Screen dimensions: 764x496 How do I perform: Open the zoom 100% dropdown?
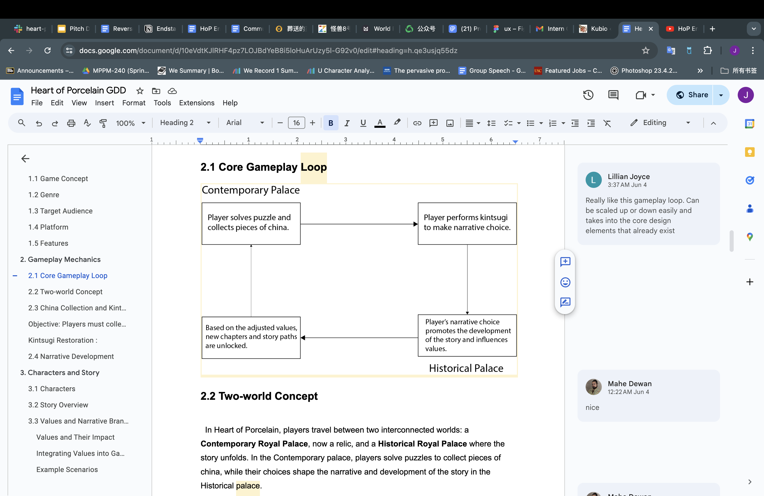[x=130, y=123]
